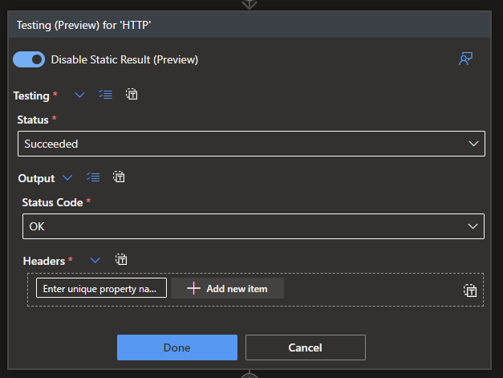Click Add new item button
This screenshot has width=503, height=378.
pos(228,288)
